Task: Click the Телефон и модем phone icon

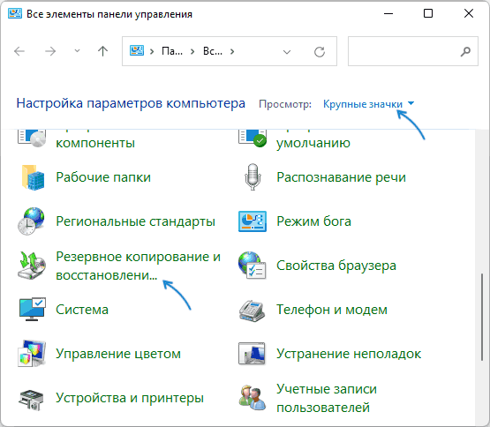Action: pos(252,311)
